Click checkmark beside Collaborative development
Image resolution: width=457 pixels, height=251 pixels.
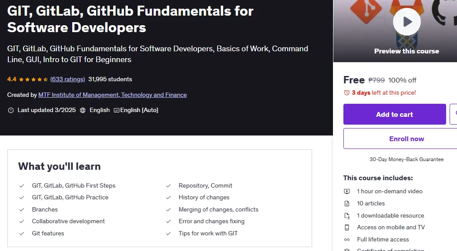[x=22, y=221]
